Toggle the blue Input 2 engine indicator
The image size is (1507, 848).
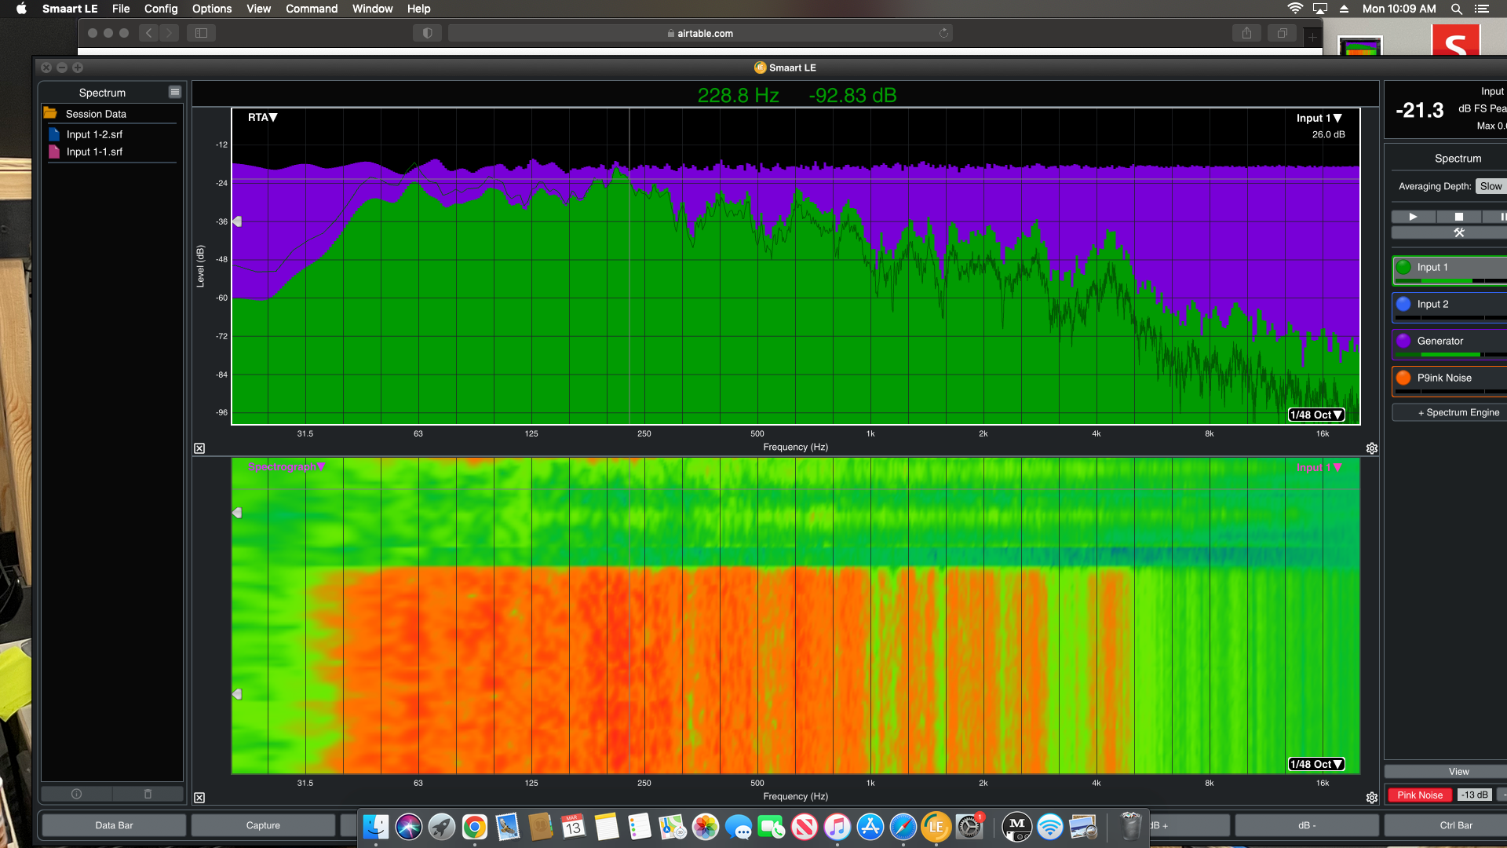click(1403, 304)
